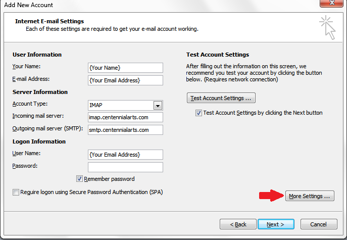Enable Require logon using Secure Password Authentication
The width and height of the screenshot is (347, 240).
(16, 192)
